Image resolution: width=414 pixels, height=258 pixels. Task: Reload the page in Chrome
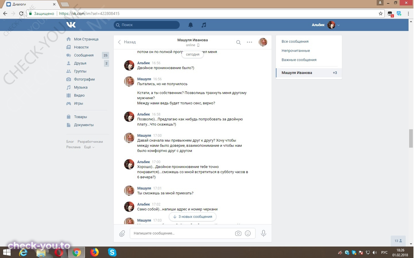point(21,13)
